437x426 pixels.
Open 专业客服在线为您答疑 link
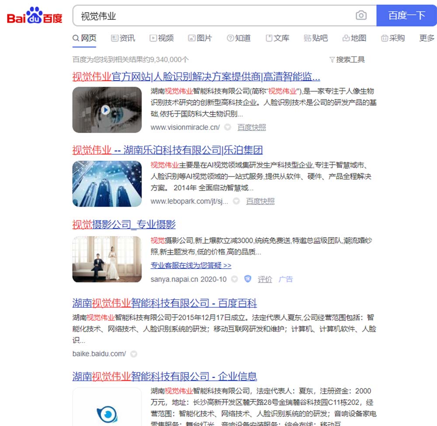tap(191, 265)
